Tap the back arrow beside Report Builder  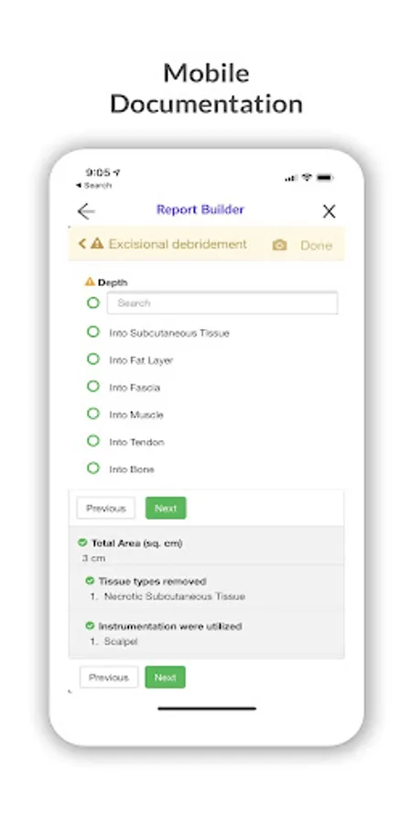[x=86, y=212]
